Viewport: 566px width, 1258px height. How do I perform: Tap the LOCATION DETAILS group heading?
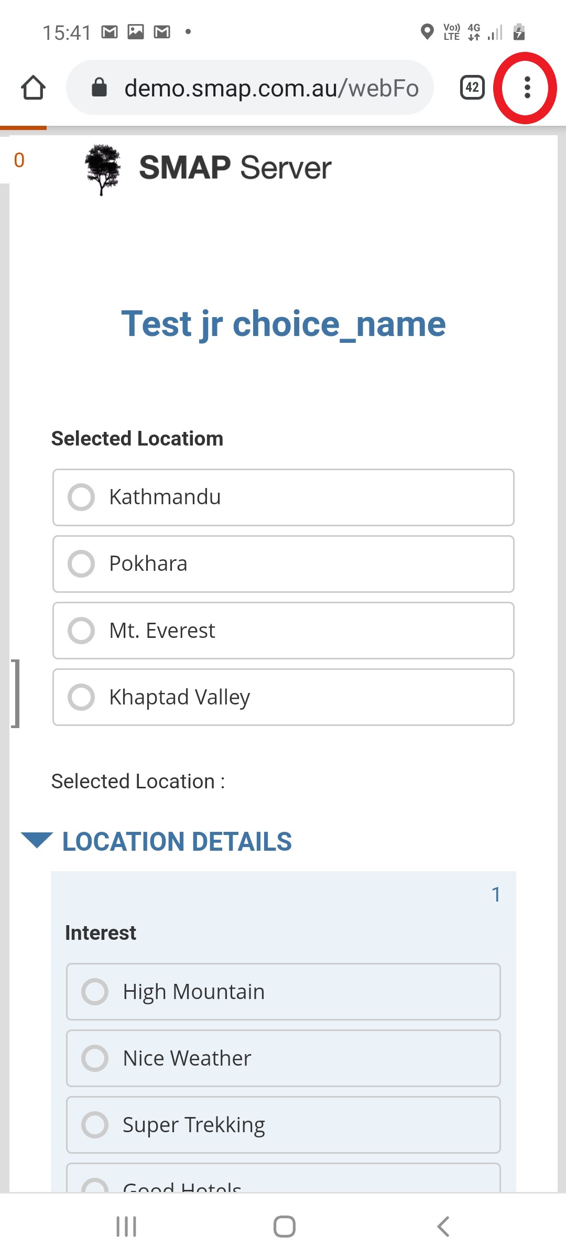177,842
